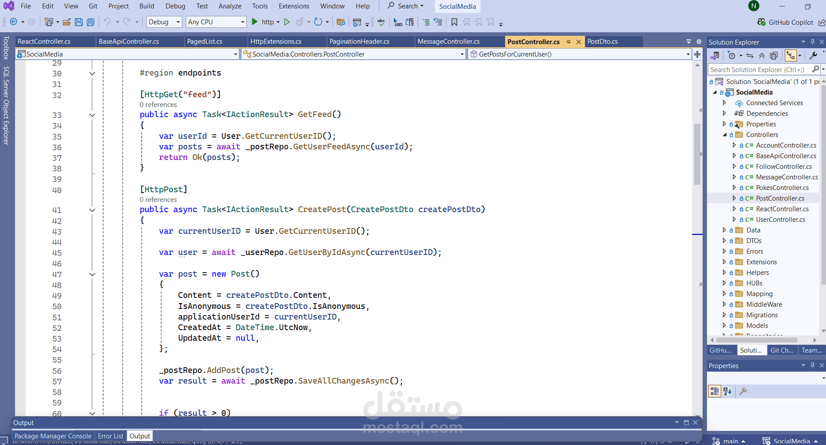826x445 pixels.
Task: Click the New Project icon in toolbar
Action: click(48, 22)
